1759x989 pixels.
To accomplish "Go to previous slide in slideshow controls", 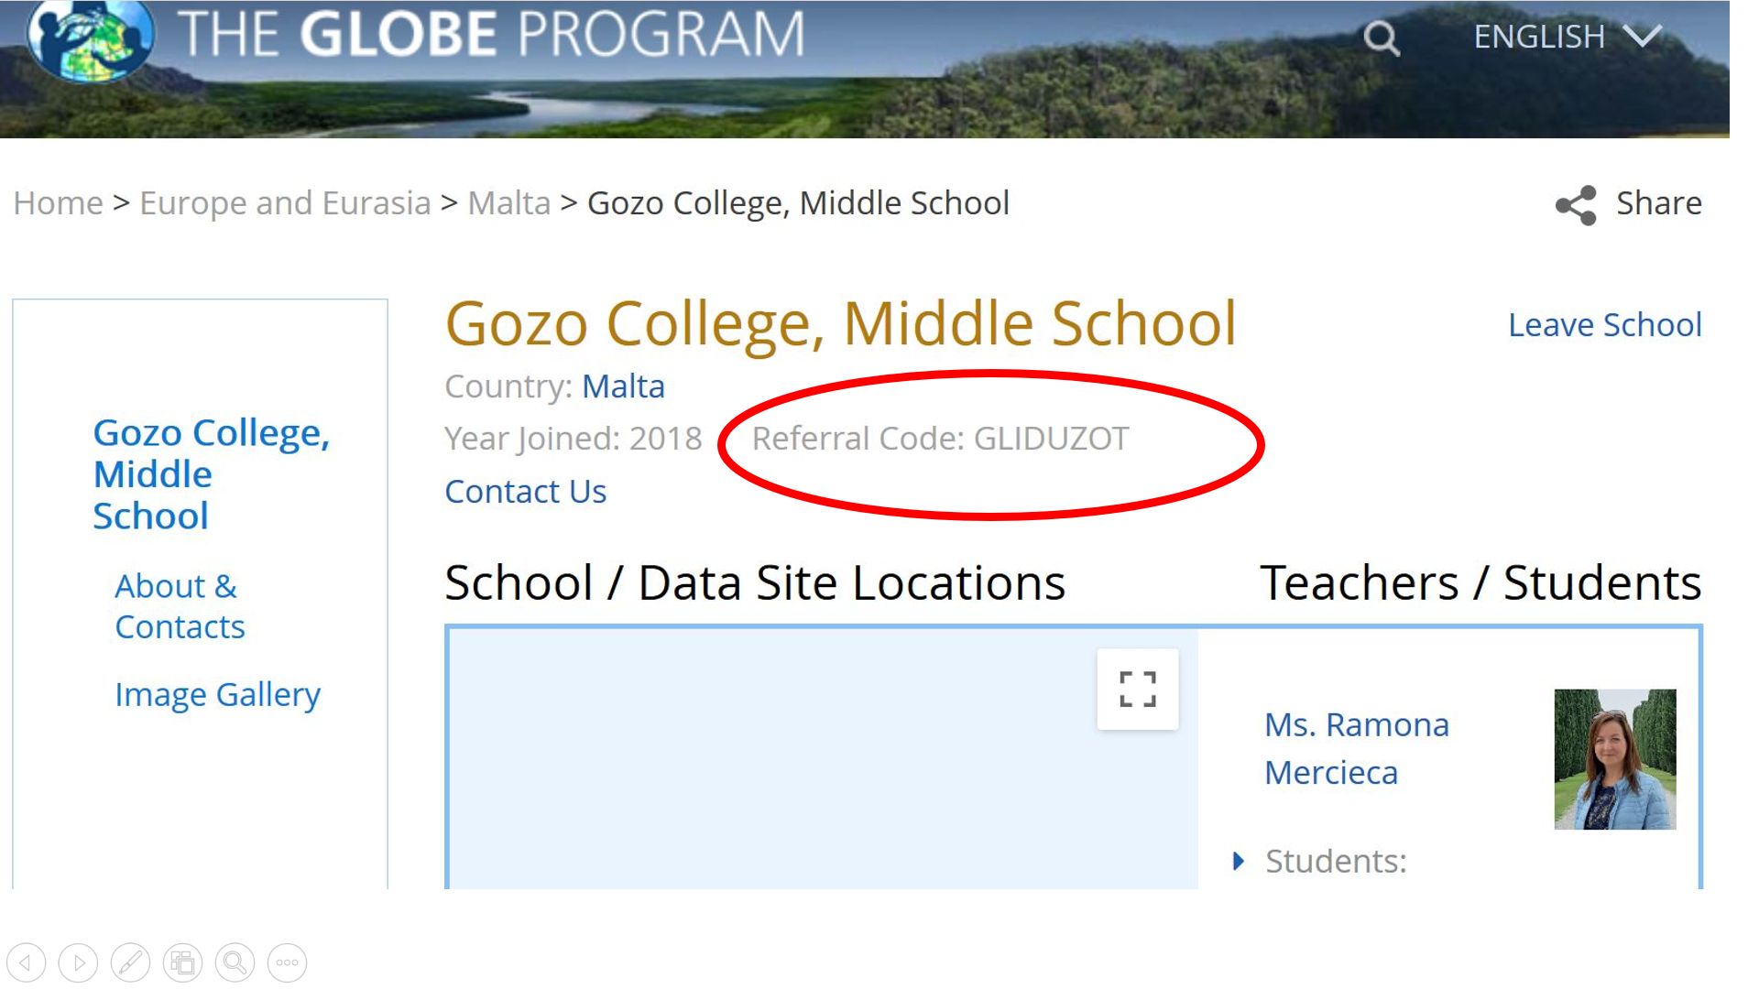I will pyautogui.click(x=26, y=962).
